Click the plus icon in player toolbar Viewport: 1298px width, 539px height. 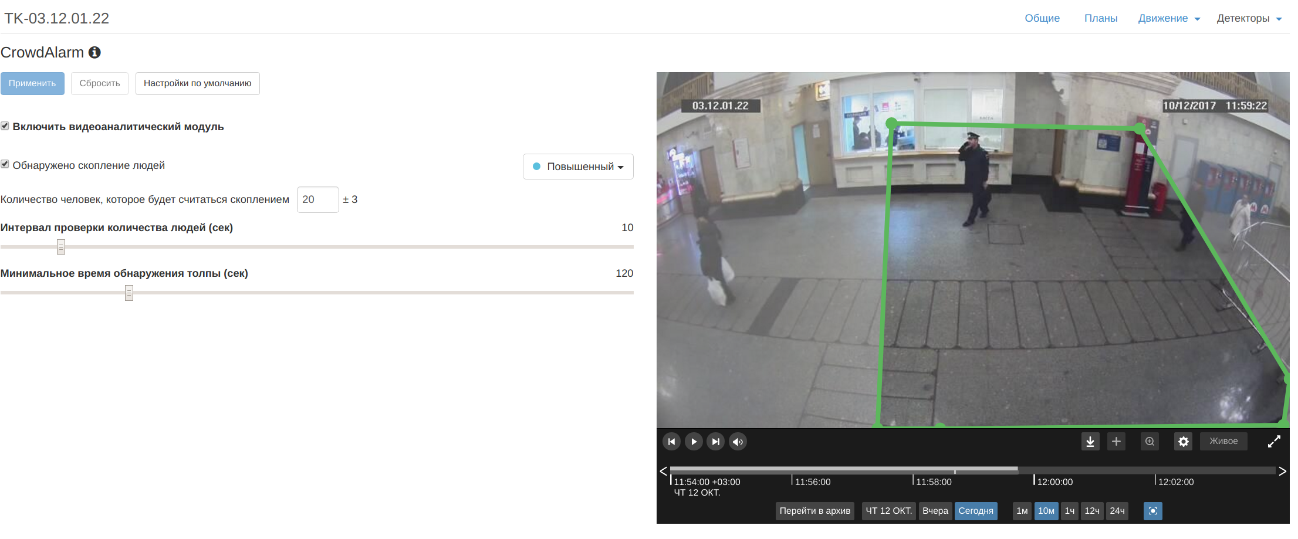[x=1116, y=442]
